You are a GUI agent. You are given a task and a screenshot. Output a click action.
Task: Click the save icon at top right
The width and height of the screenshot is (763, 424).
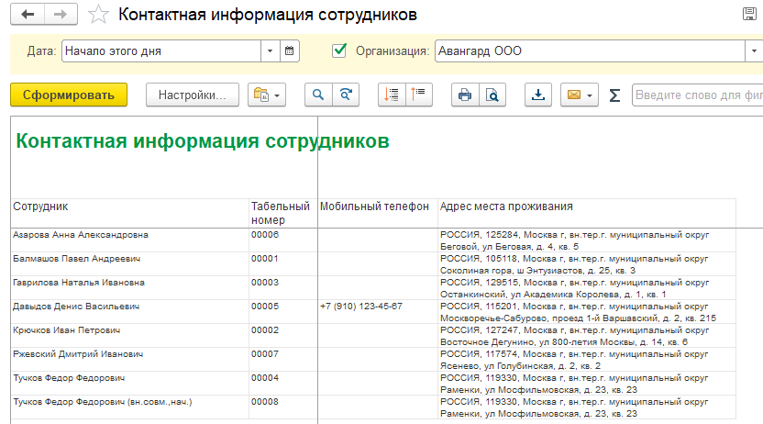(x=750, y=14)
